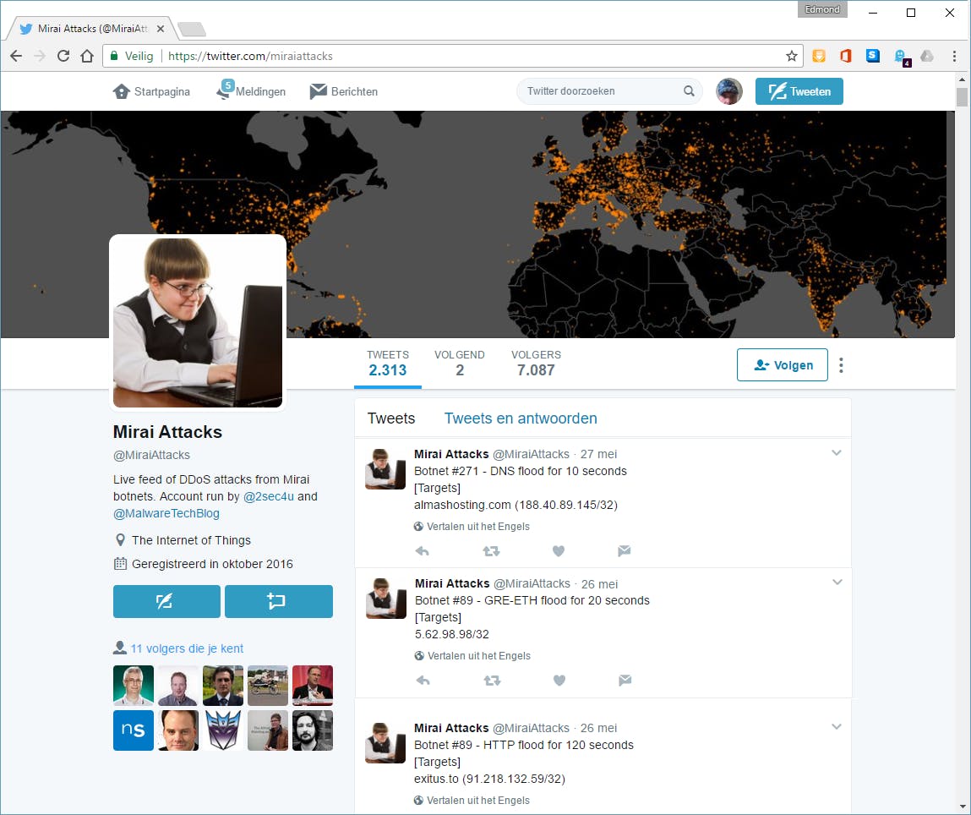
Task: Open a new browser tab
Action: [x=191, y=29]
